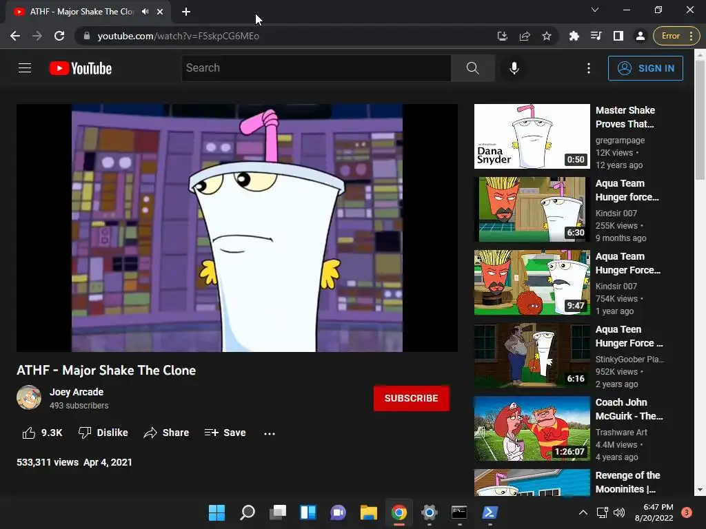The height and width of the screenshot is (529, 706).
Task: Save video to a playlist
Action: [x=225, y=433]
